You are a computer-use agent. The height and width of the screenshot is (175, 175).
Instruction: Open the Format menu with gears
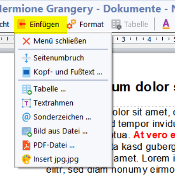coord(85,24)
